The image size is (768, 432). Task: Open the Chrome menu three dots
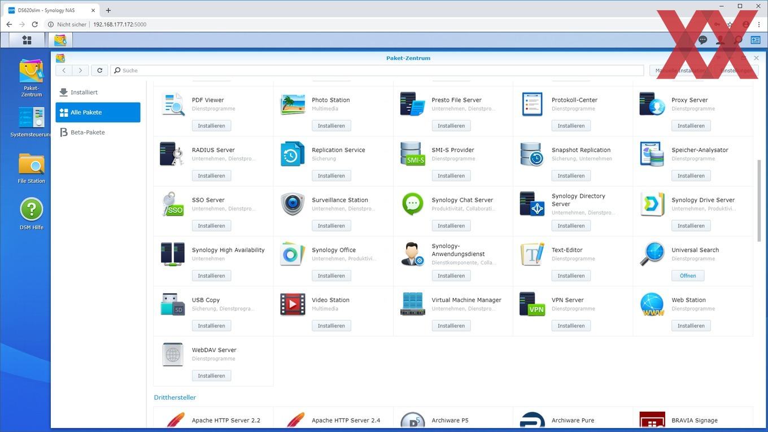point(759,24)
